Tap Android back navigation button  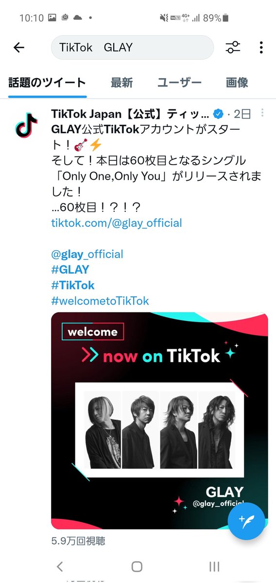point(60,566)
